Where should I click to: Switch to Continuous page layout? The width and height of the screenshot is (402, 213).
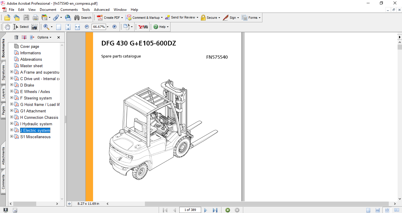pos(378,210)
